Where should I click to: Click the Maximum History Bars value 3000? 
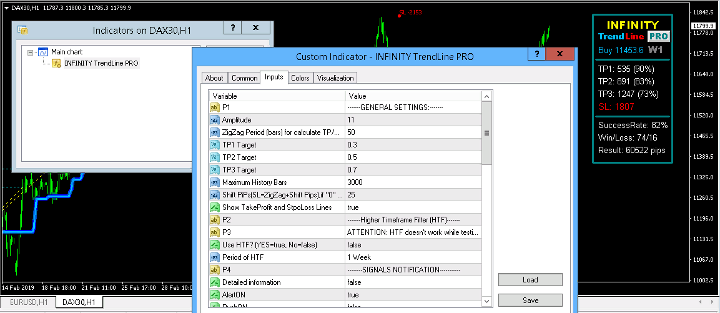[413, 182]
